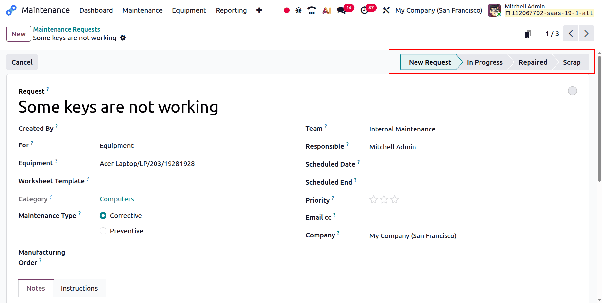Screen dimensions: 602x303
Task: Open the Equipment dropdown field
Action: click(x=195, y=164)
